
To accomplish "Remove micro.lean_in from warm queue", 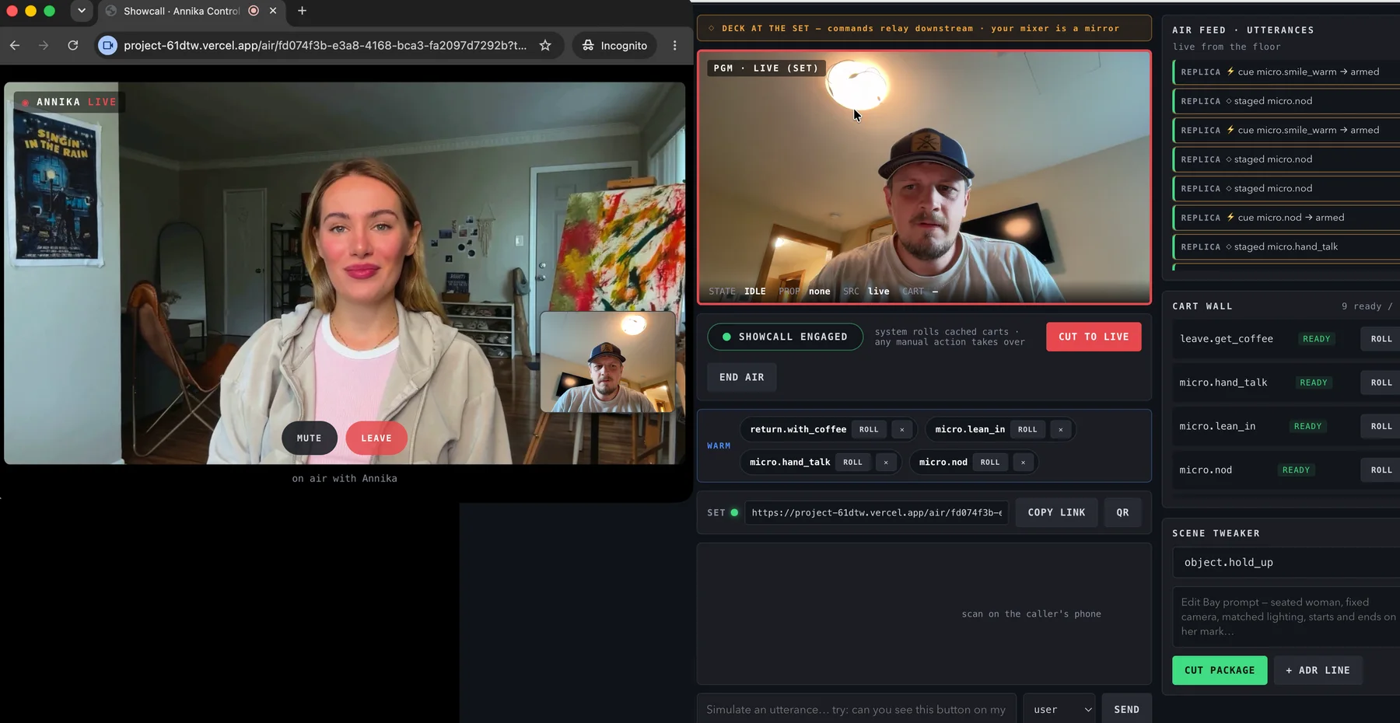I will coord(1060,429).
